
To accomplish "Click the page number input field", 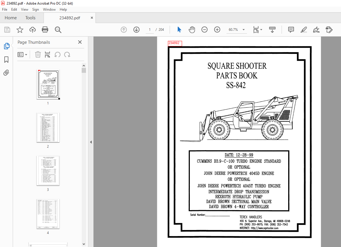I will coord(150,30).
